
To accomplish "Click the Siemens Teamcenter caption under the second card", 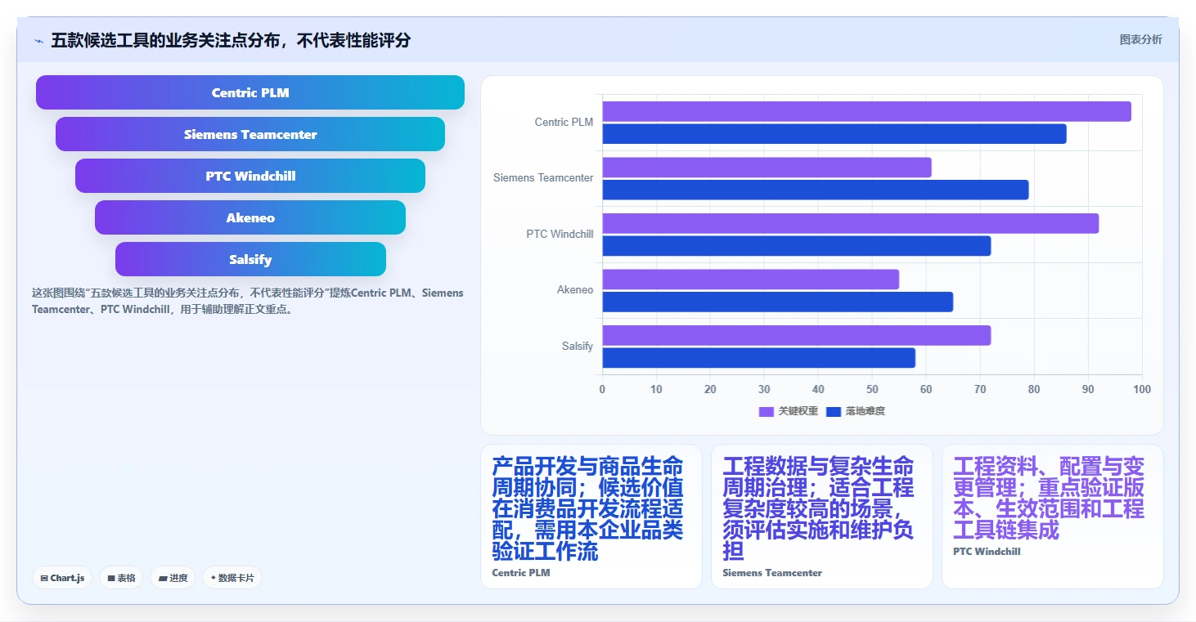I will click(x=772, y=573).
